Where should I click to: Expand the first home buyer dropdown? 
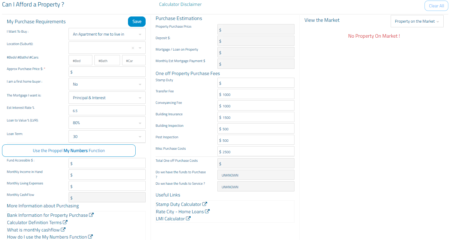tap(107, 84)
